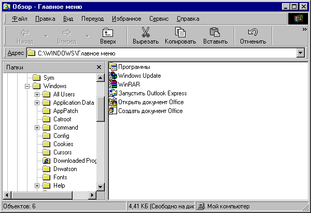This screenshot has width=311, height=213.
Task: Click the Мой компьютер status bar icon
Action: coord(201,206)
